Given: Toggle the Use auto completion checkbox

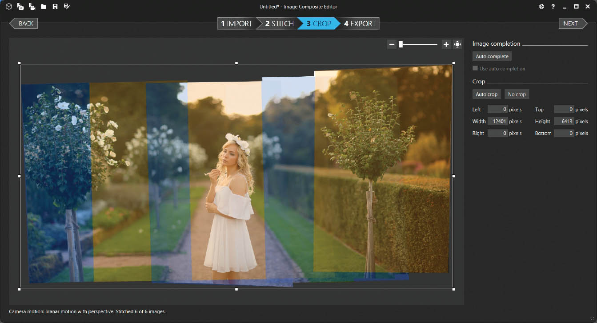Looking at the screenshot, I should (x=475, y=68).
